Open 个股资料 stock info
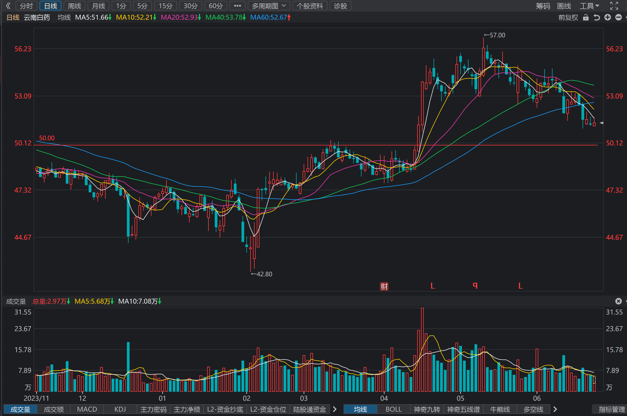The image size is (627, 416). click(x=310, y=6)
